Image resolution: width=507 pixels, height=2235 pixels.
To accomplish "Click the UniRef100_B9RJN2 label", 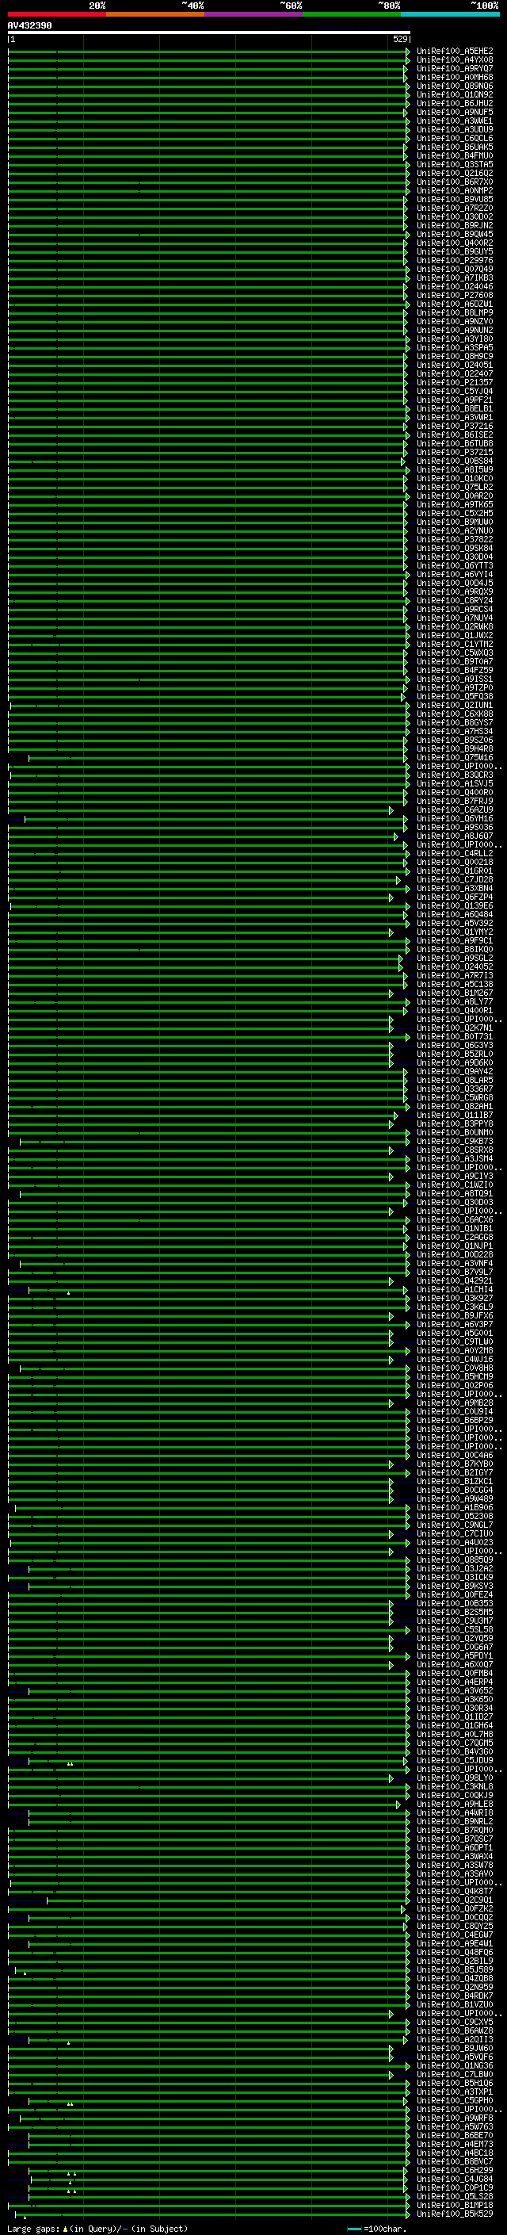I will (455, 226).
